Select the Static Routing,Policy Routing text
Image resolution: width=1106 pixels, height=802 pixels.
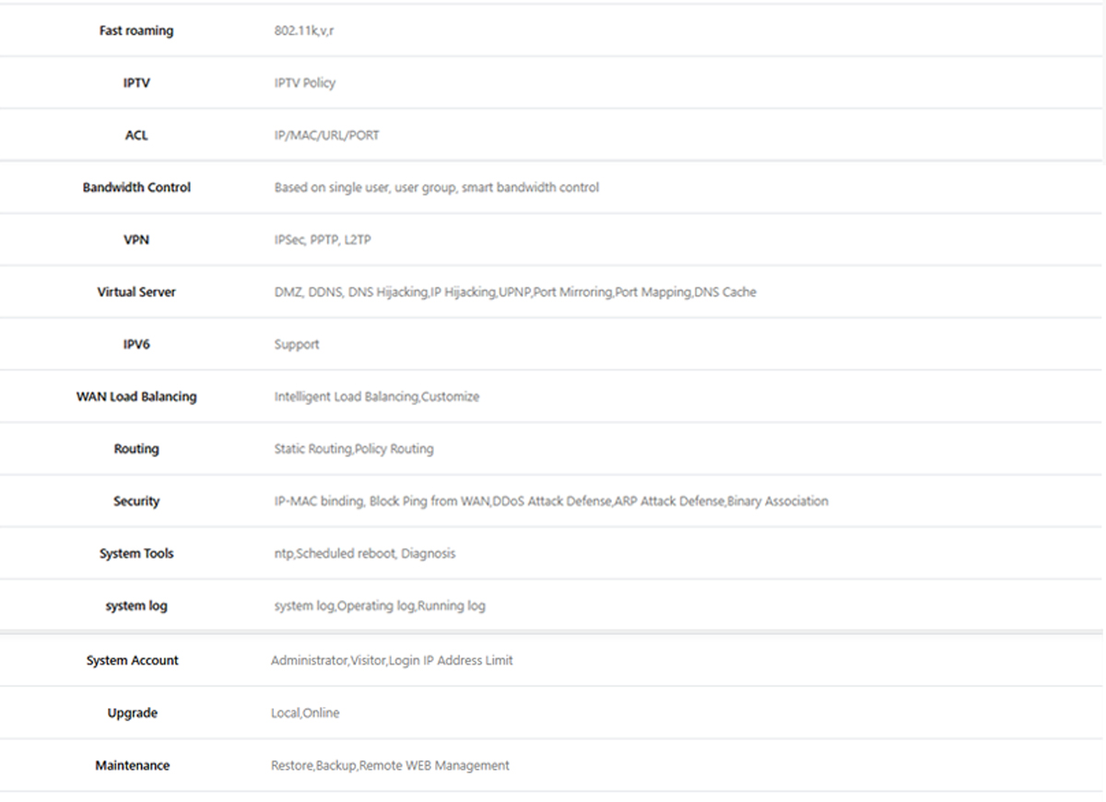click(353, 449)
